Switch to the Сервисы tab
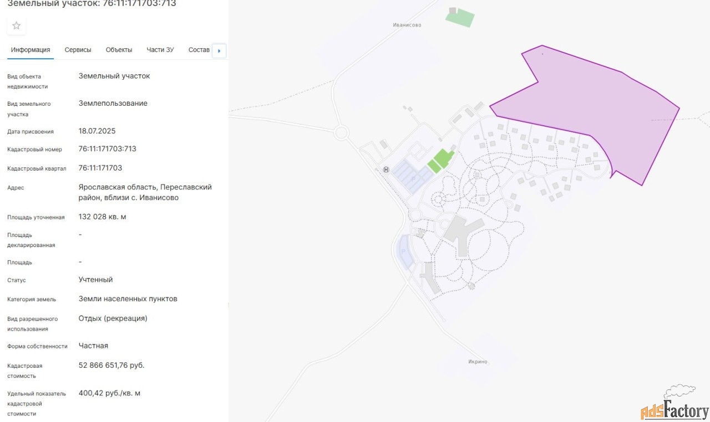 click(78, 50)
